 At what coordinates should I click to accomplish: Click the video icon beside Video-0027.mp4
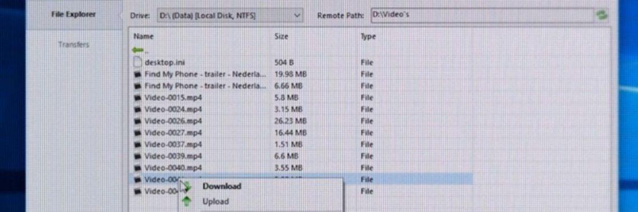[x=138, y=133]
